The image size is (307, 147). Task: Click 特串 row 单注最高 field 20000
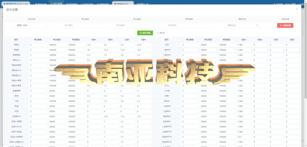click(x=208, y=96)
